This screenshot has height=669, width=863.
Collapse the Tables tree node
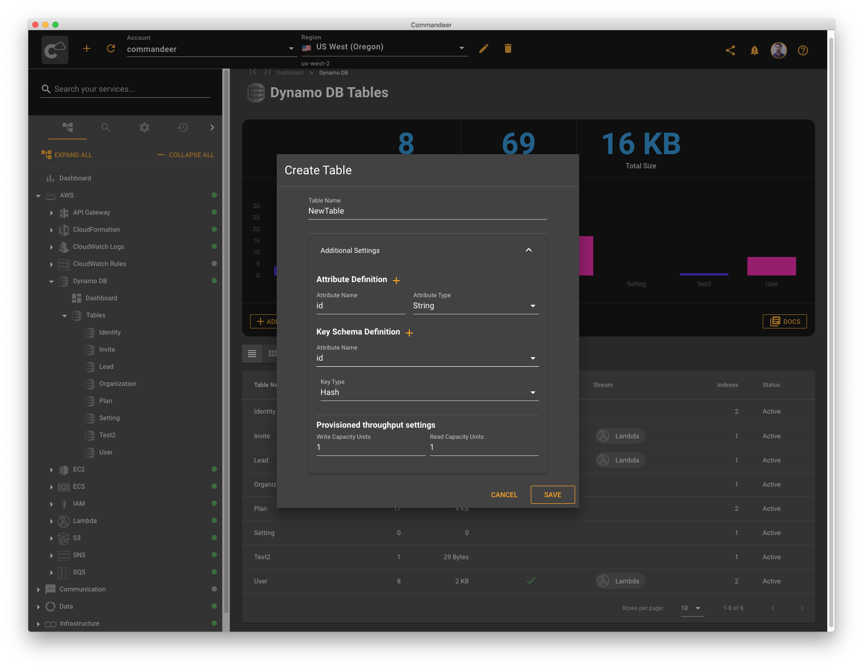coord(65,315)
